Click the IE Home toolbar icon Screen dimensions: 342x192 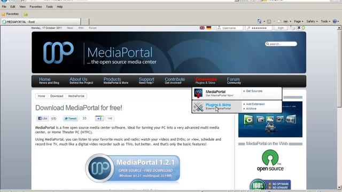[259, 21]
